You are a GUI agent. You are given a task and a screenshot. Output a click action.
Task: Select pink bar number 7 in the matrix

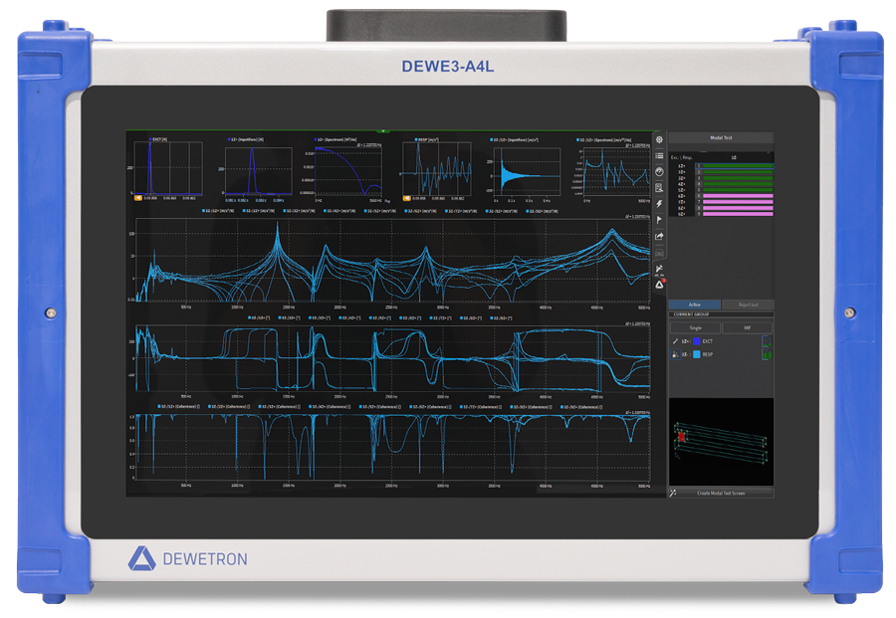tap(737, 202)
